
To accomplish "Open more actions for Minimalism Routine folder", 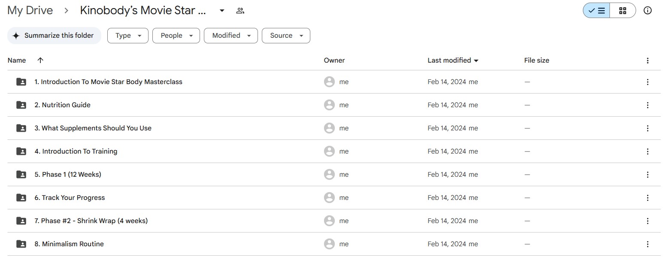I will coord(648,244).
